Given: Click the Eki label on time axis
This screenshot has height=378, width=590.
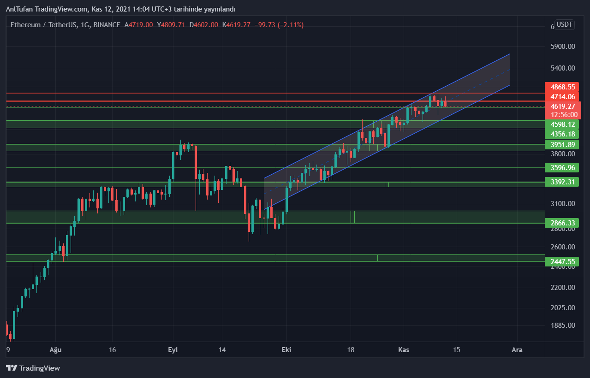Looking at the screenshot, I should pyautogui.click(x=286, y=350).
